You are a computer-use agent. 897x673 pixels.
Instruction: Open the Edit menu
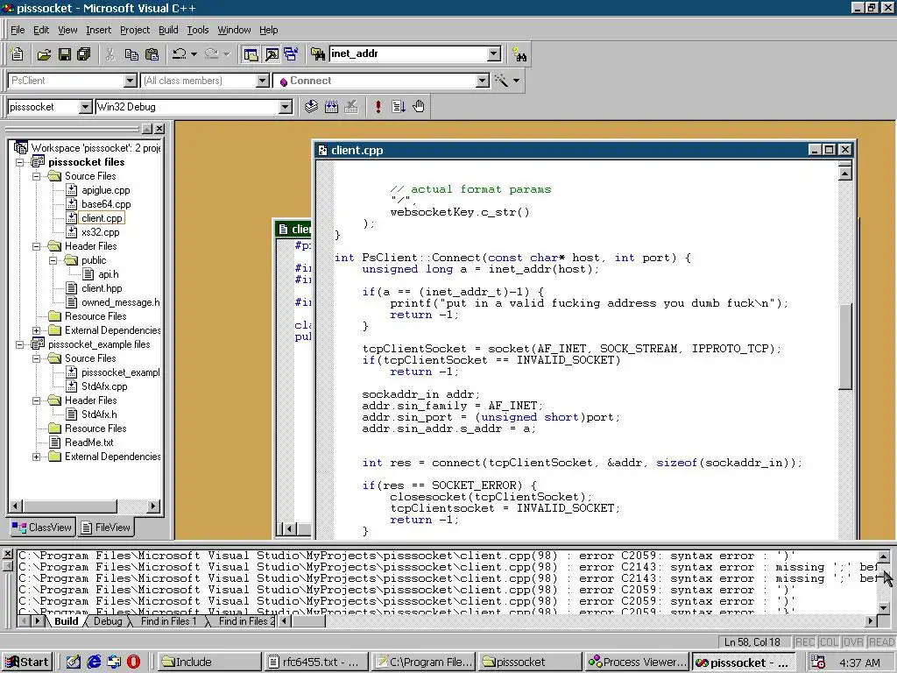[x=41, y=30]
